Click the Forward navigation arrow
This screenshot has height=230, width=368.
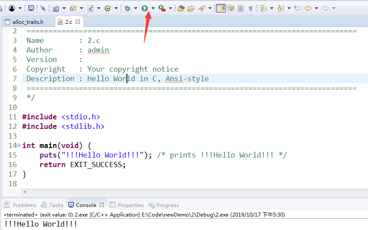click(325, 8)
